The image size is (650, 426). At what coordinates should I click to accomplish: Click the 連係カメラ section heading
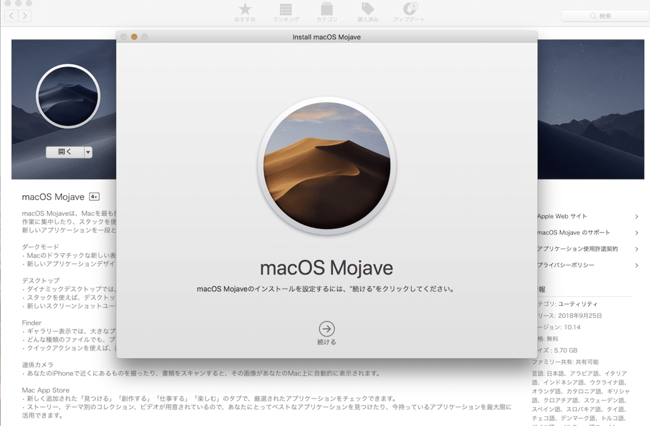[x=37, y=365]
